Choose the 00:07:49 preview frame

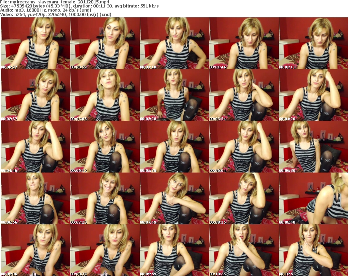tap(174, 198)
